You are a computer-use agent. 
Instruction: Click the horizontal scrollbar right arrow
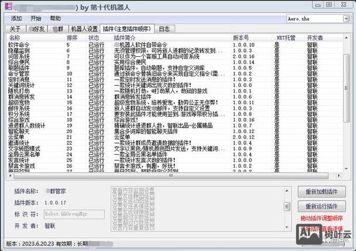point(339,176)
